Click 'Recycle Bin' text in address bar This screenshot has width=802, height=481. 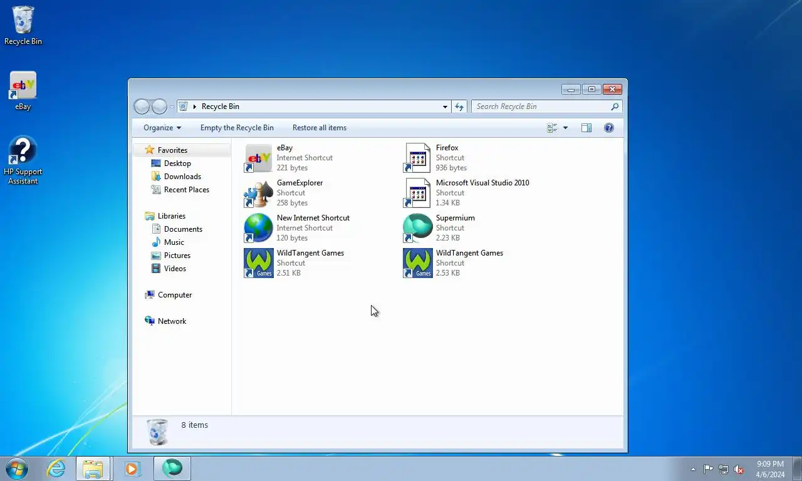point(221,106)
